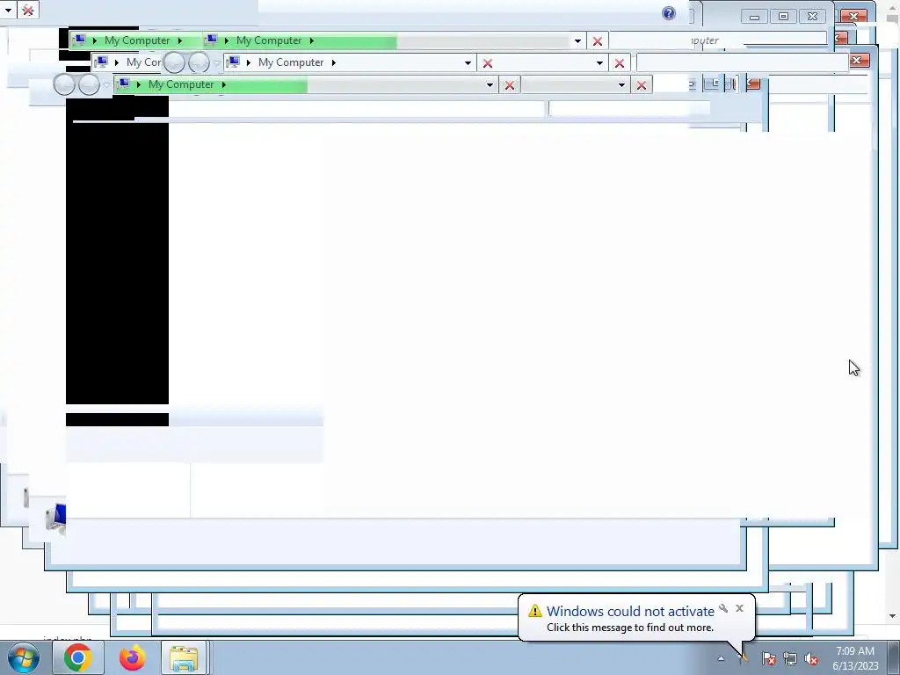The image size is (900, 675).
Task: Click the computer icon in the middle row's full 'My Computer' path
Action: coord(233,62)
